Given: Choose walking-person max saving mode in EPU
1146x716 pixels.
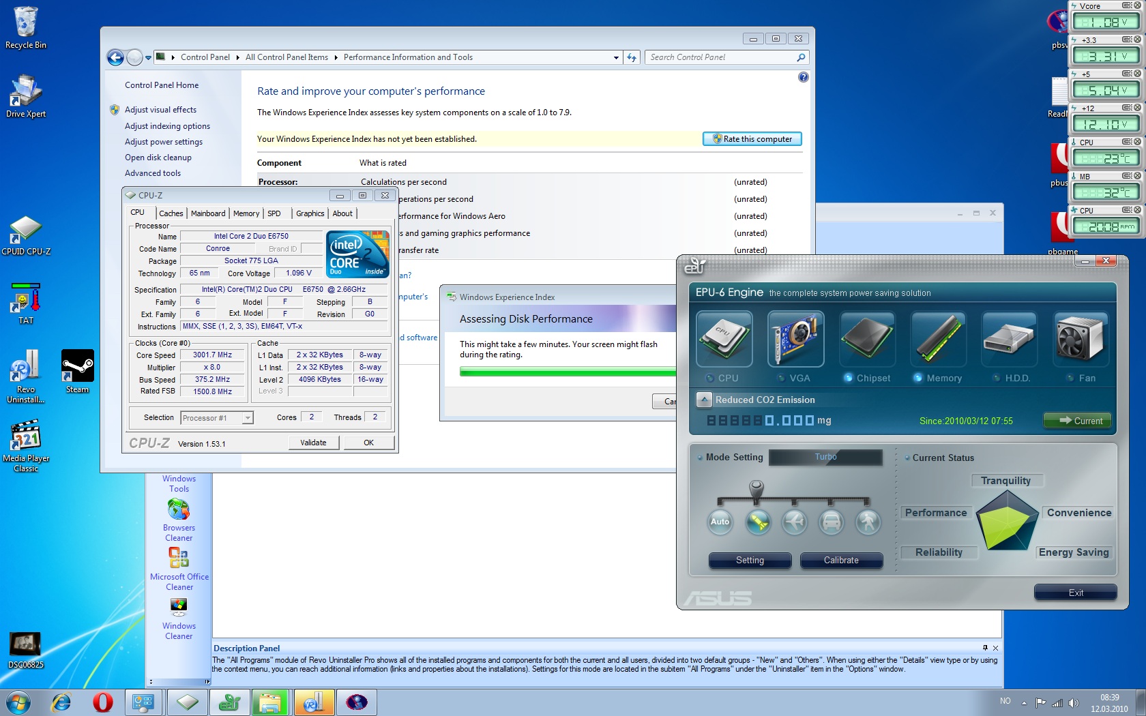Looking at the screenshot, I should click(x=868, y=522).
